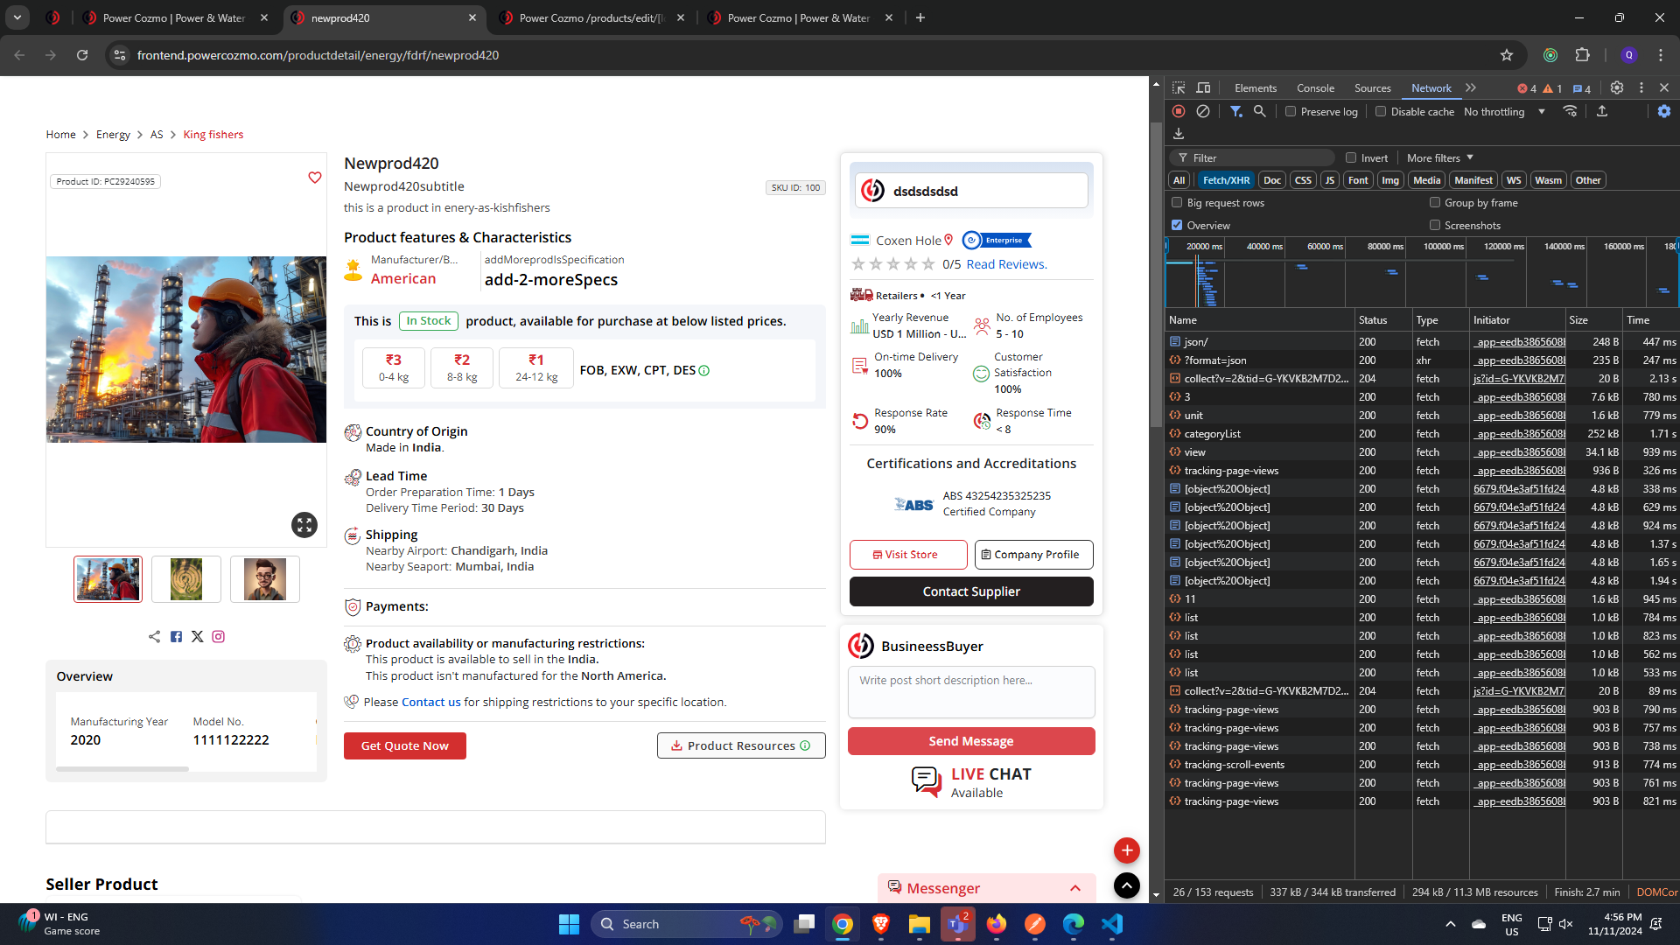Viewport: 1680px width, 945px height.
Task: Share product via Instagram icon
Action: click(x=219, y=637)
